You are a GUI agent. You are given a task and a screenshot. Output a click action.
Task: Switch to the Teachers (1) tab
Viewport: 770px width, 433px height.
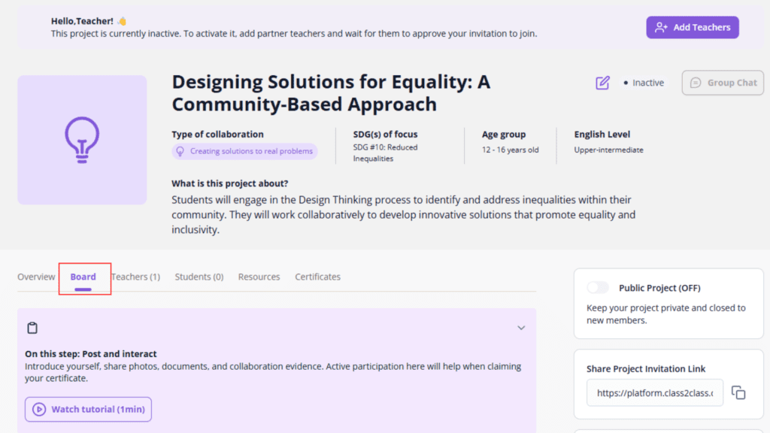tap(135, 277)
